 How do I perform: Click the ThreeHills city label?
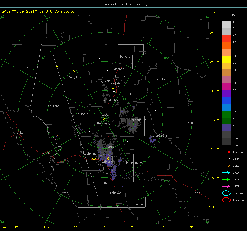[x=138, y=120]
